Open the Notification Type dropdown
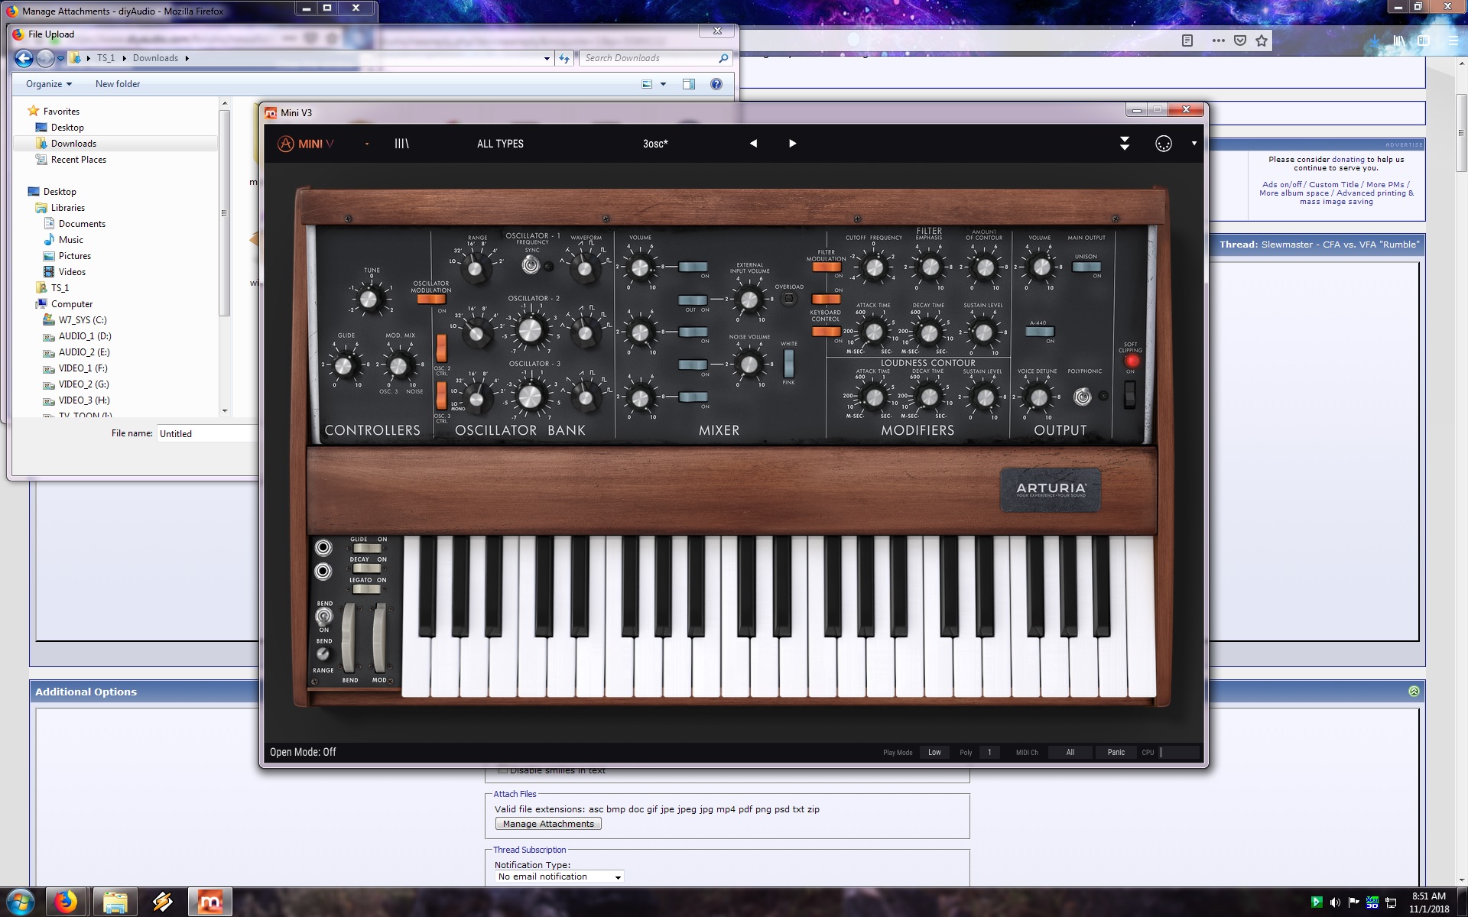1468x917 pixels. coord(559,876)
